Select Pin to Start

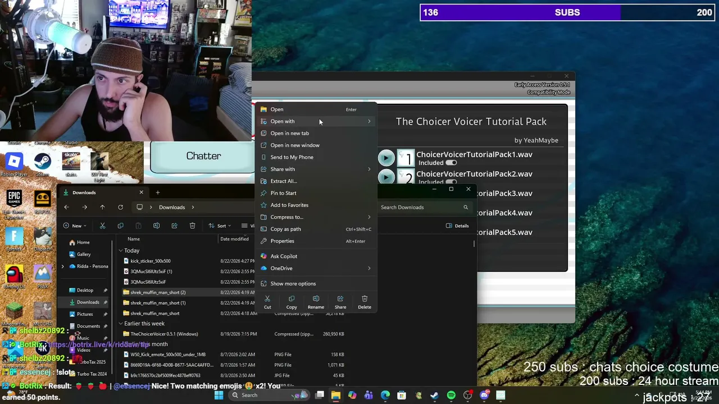coord(316,193)
